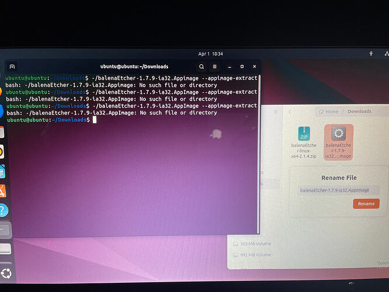Open the 992 MB Volume in sidebar
Screen dimensions: 389x292
point(252,255)
